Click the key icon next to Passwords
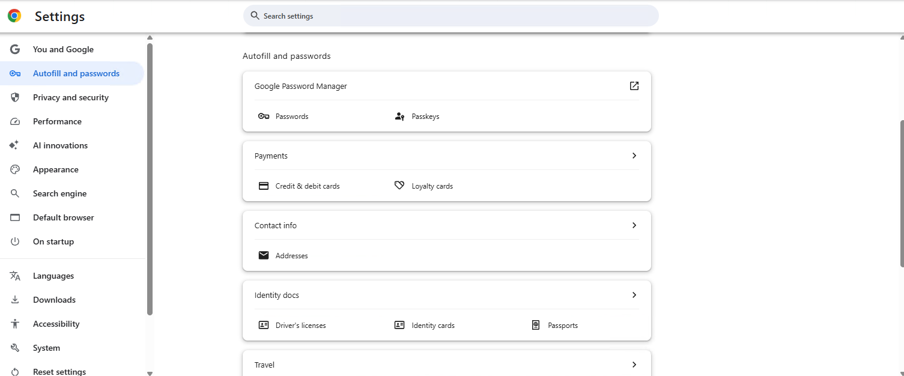The width and height of the screenshot is (904, 376). (264, 116)
